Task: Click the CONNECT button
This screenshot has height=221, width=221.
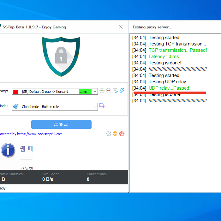Action: coord(61,124)
